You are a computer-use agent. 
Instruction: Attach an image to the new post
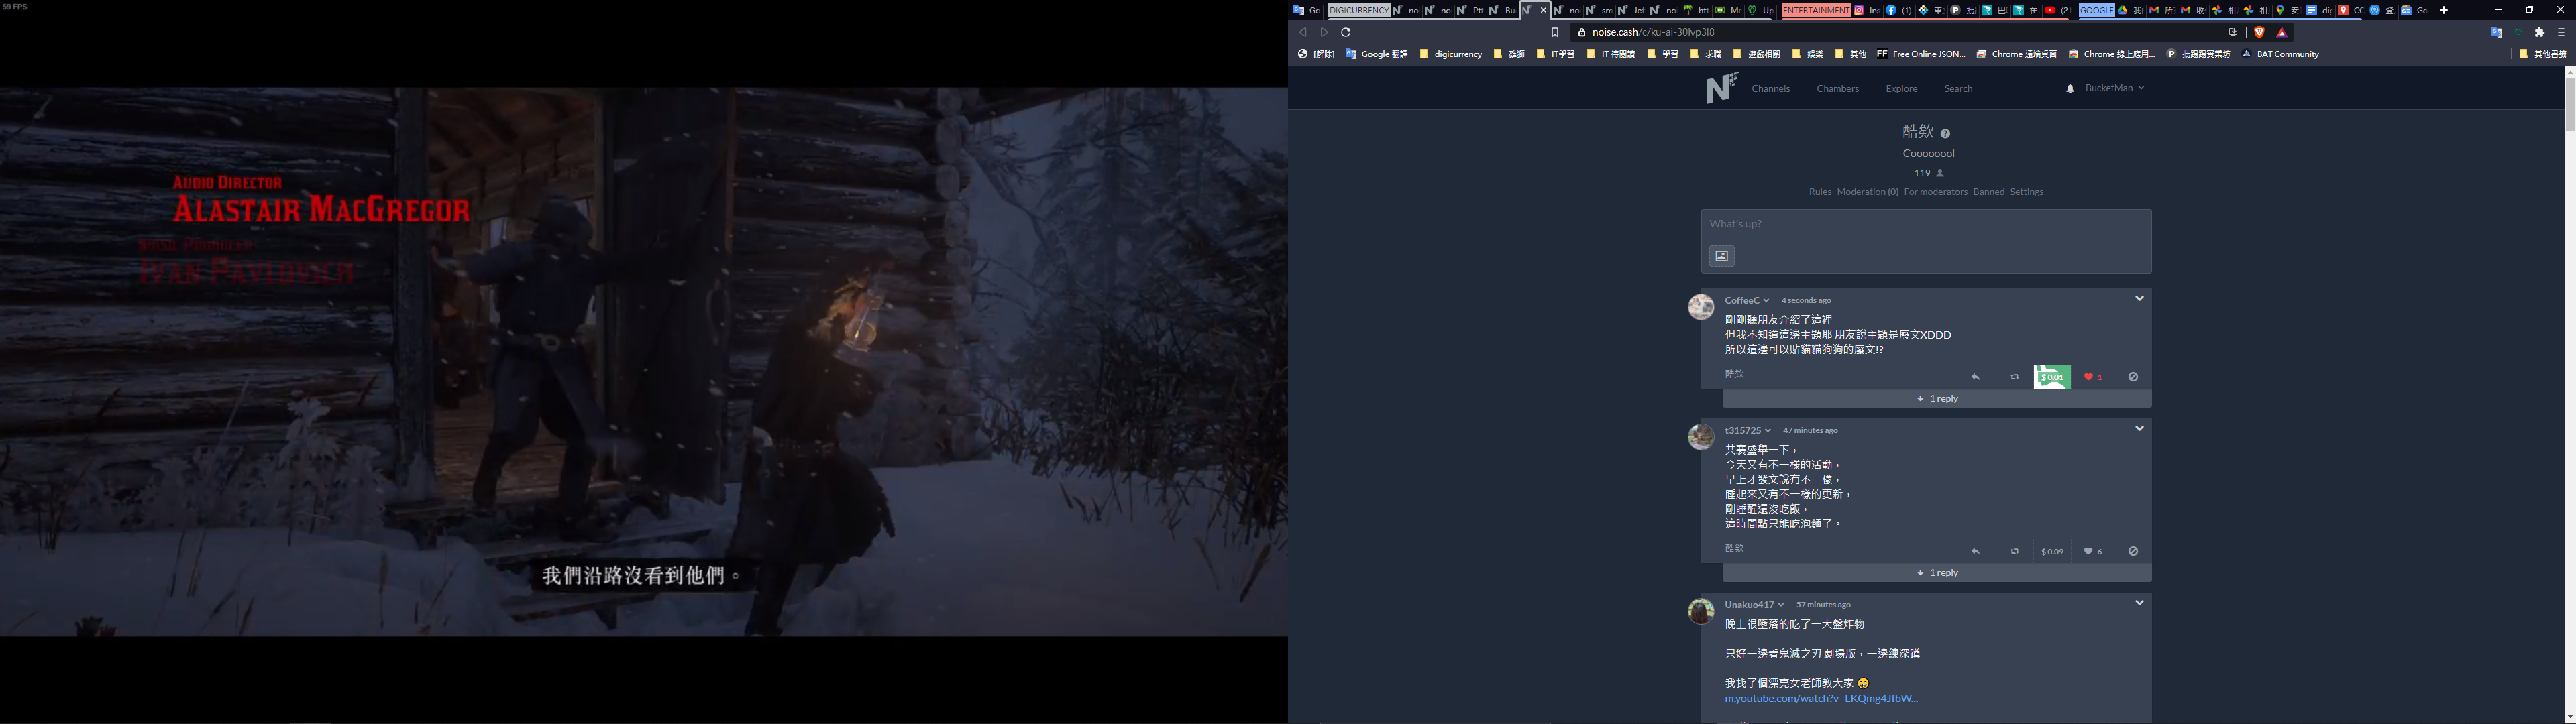1721,256
